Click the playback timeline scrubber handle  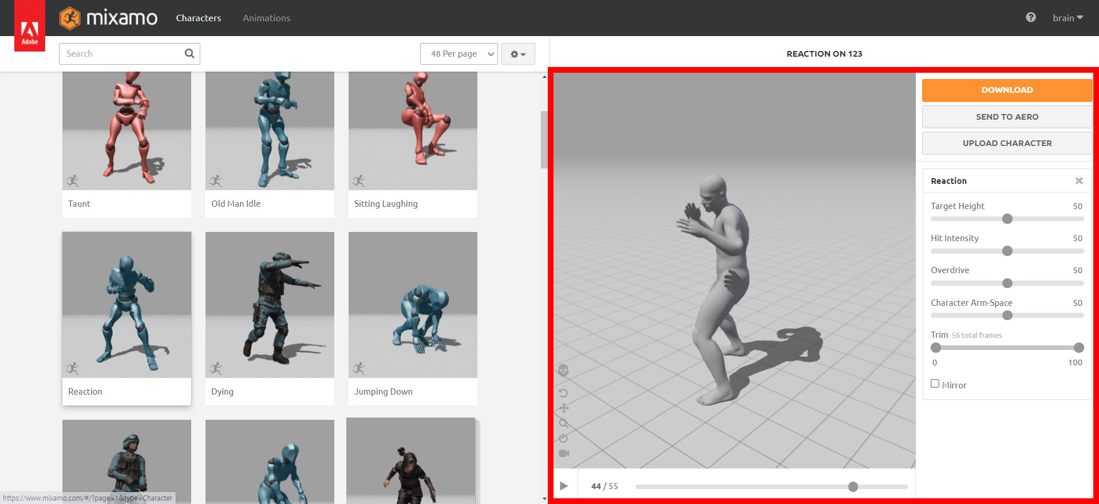853,487
